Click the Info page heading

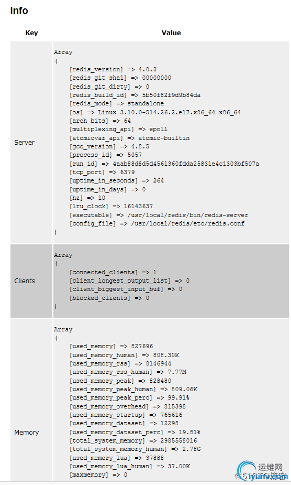click(x=19, y=10)
